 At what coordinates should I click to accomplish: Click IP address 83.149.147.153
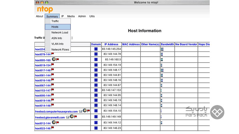click(x=112, y=90)
